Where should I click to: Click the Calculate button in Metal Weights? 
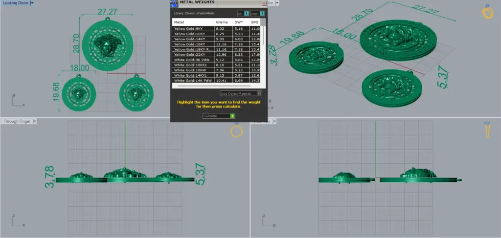pos(219,116)
